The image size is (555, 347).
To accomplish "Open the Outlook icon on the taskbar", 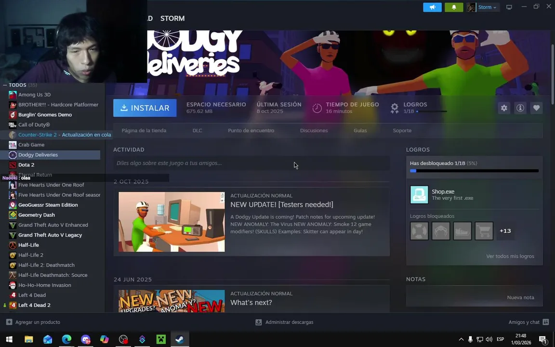I will tap(48, 339).
